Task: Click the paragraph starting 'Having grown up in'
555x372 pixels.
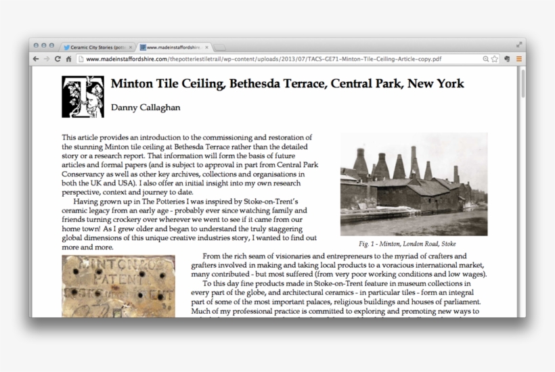Action: click(189, 224)
